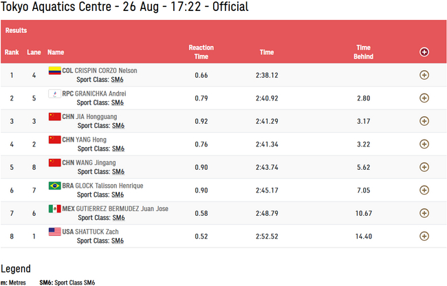Click China flag beside WANG Jingang
The height and width of the screenshot is (286, 447).
[x=54, y=163]
